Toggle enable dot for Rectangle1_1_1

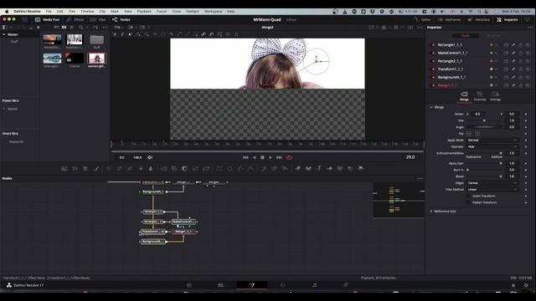[434, 45]
